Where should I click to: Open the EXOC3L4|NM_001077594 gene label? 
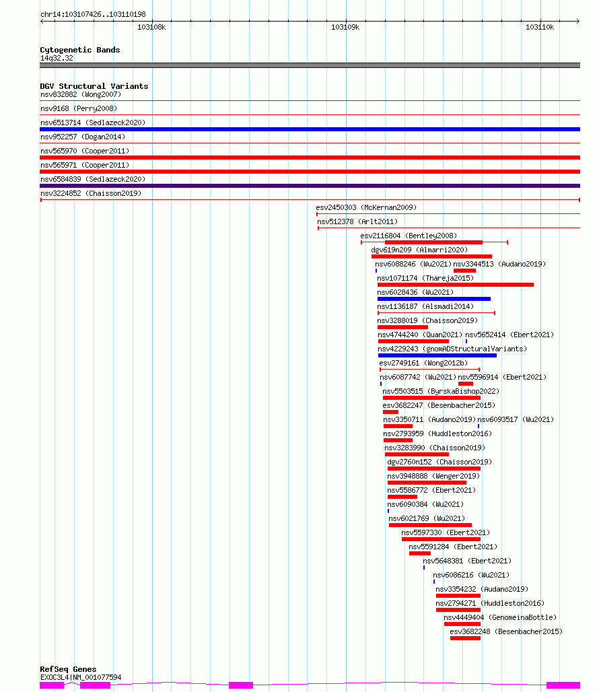pos(81,677)
